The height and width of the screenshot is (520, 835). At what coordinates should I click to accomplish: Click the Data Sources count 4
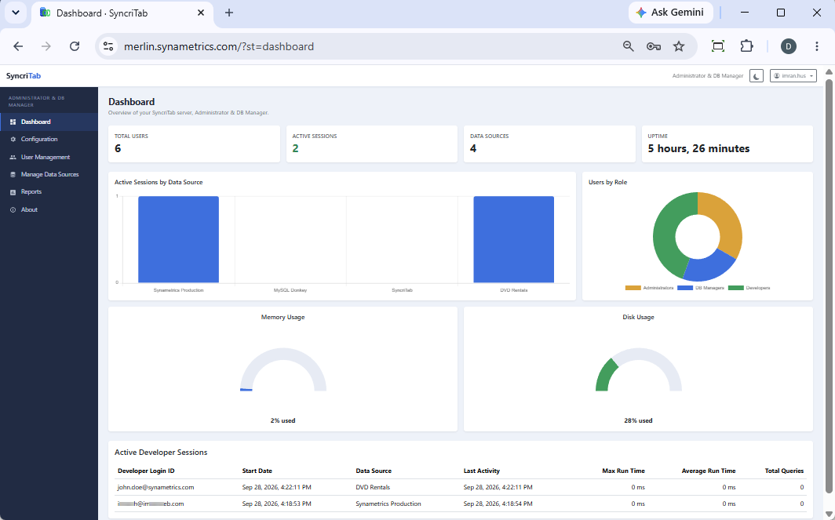pyautogui.click(x=473, y=149)
